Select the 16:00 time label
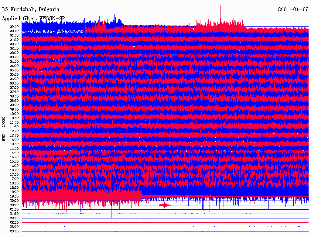 [14, 166]
